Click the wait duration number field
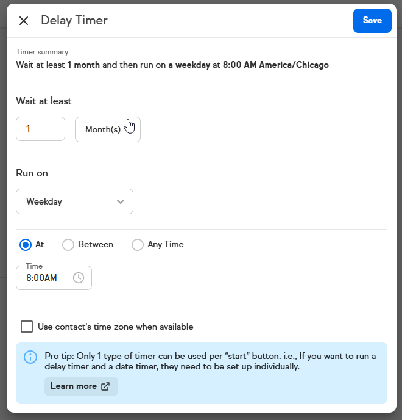The width and height of the screenshot is (402, 420). tap(40, 129)
